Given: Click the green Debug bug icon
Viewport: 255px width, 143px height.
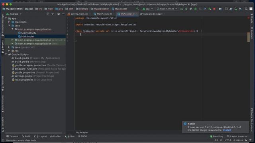Looking at the screenshot, I should pyautogui.click(x=196, y=9).
